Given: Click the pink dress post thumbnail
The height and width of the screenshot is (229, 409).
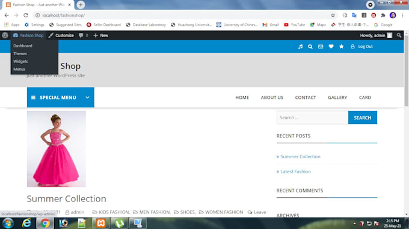Looking at the screenshot, I should tap(57, 149).
